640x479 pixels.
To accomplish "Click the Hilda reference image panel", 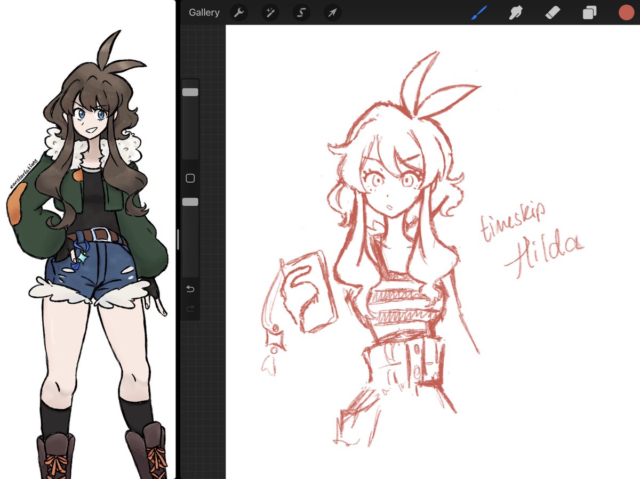I will pyautogui.click(x=87, y=240).
